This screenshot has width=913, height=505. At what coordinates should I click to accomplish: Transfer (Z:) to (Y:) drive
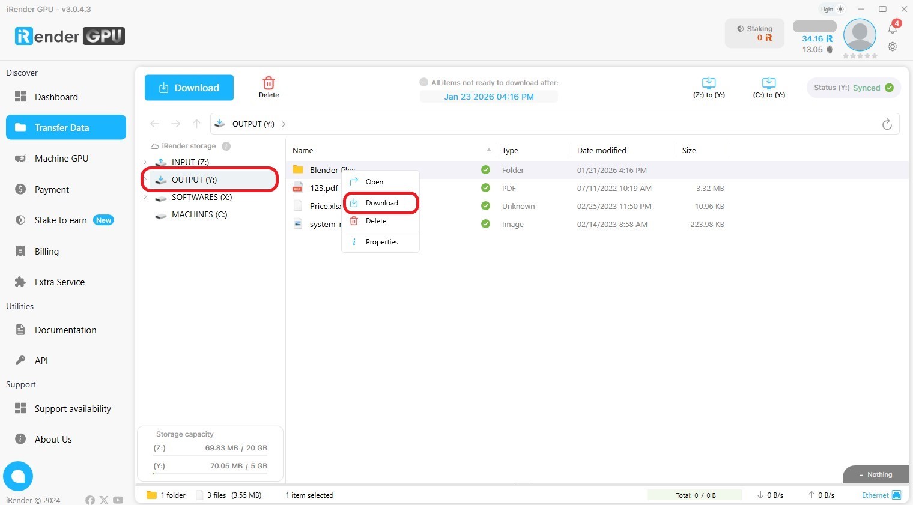tap(709, 88)
